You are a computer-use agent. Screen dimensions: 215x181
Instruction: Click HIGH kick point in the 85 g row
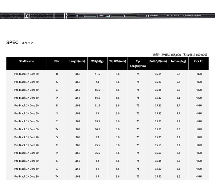pos(198,176)
